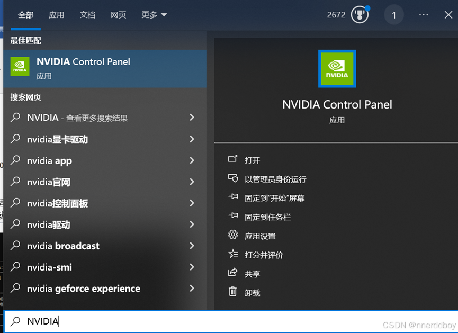Screen dimensions: 458x333
Task: Open 更多 dropdown menu
Action: coord(154,15)
